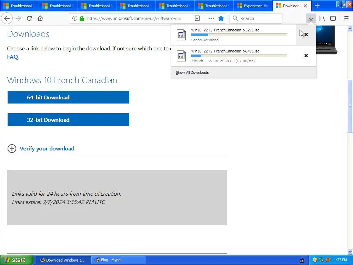Viewport: 353px width, 265px height.
Task: Click the x64v1 ISO file icon
Action: coord(181,56)
